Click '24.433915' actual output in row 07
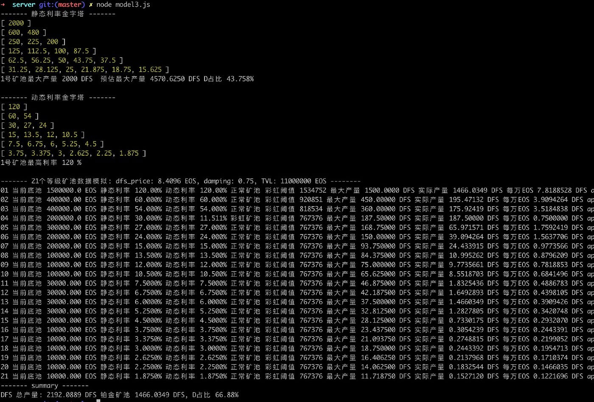 pyautogui.click(x=466, y=247)
